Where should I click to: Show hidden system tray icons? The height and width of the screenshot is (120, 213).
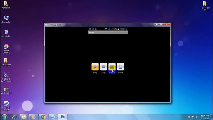coord(186,117)
